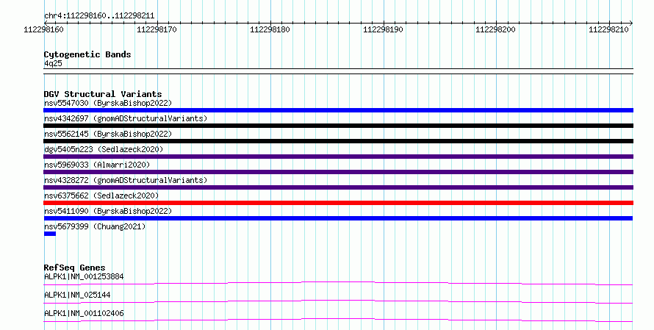654x330 pixels.
Task: Click variant label nsv5969033 (Almarri2020)
Action: coord(97,165)
